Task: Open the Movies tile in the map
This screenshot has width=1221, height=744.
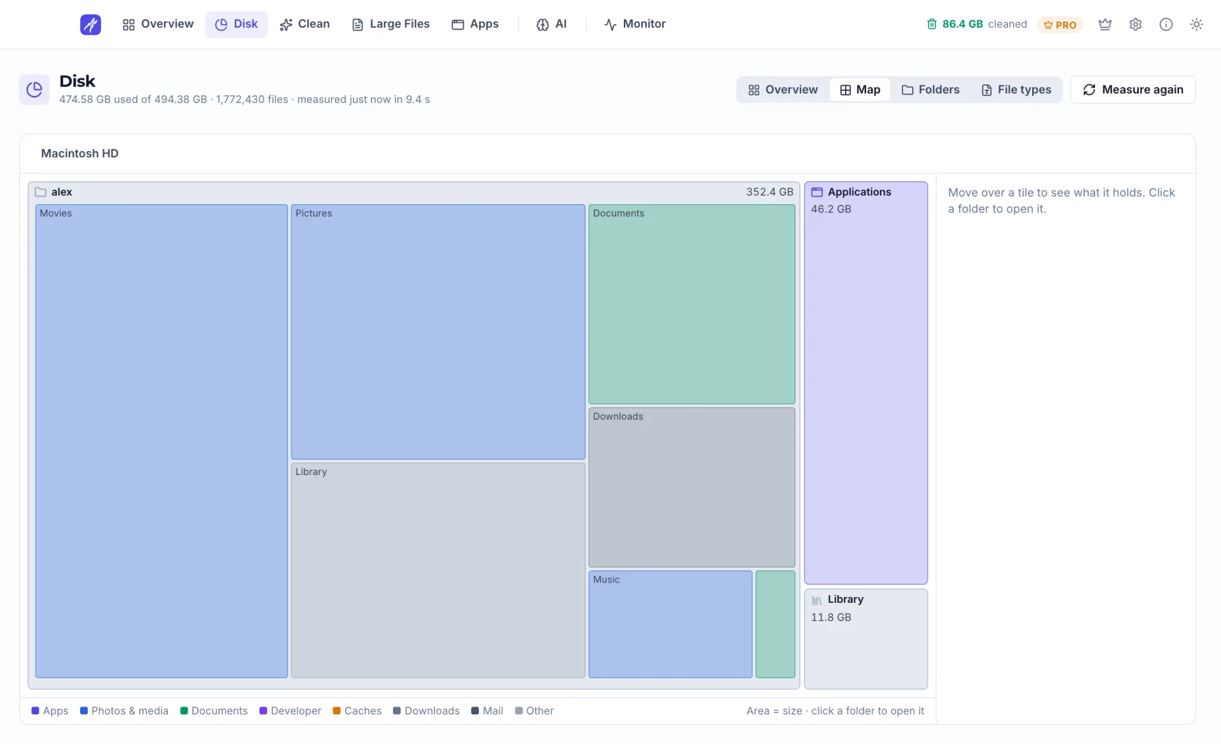Action: 162,441
